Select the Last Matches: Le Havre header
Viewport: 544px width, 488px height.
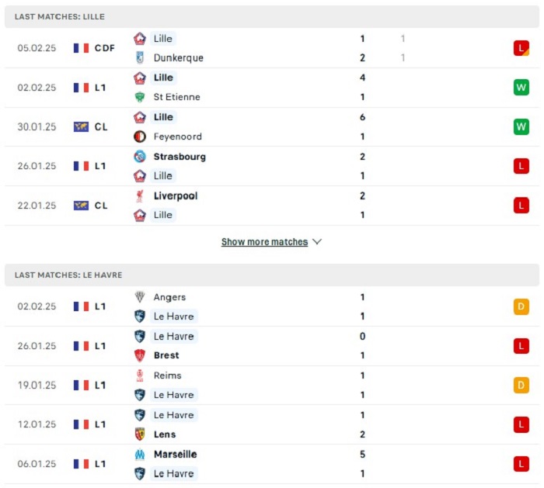point(272,275)
